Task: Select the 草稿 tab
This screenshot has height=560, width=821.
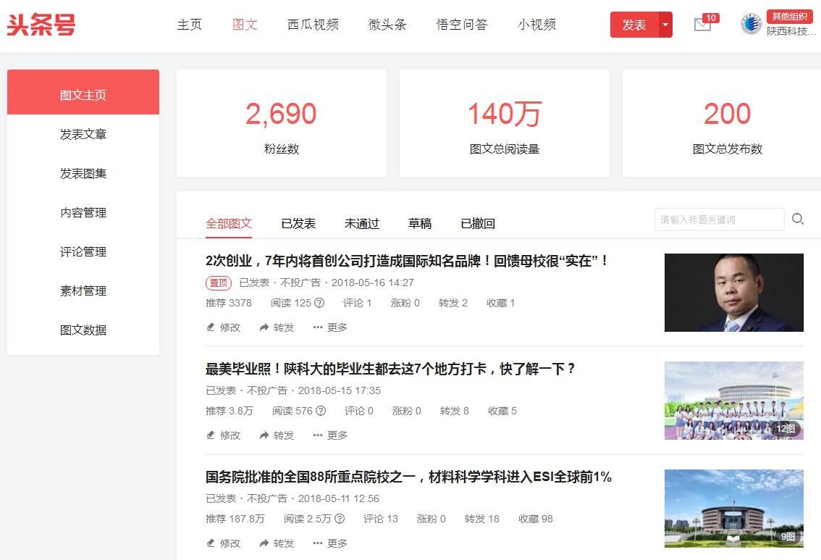Action: [x=420, y=224]
